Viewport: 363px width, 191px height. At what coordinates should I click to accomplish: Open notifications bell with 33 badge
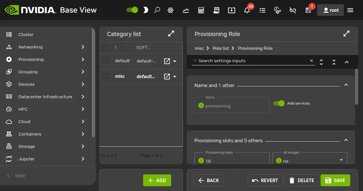(247, 10)
